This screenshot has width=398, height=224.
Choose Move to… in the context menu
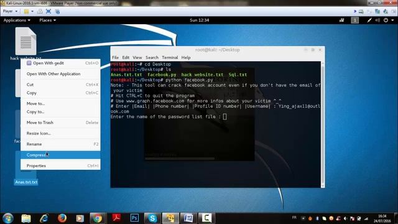[60, 104]
